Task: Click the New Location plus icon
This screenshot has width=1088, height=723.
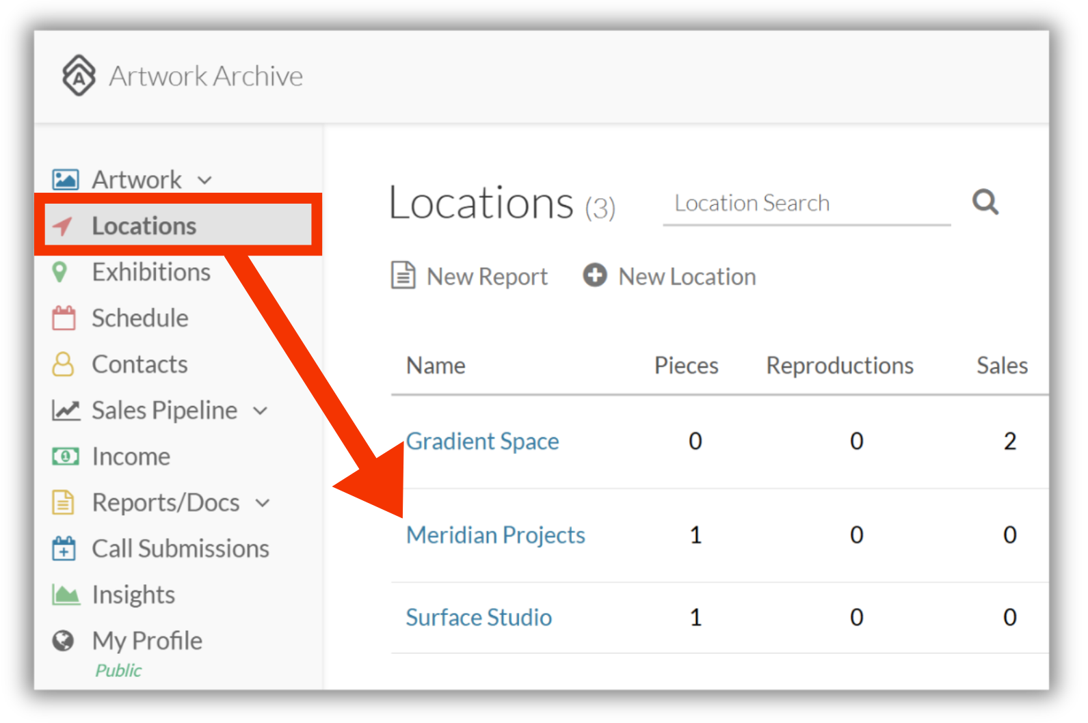Action: 595,275
